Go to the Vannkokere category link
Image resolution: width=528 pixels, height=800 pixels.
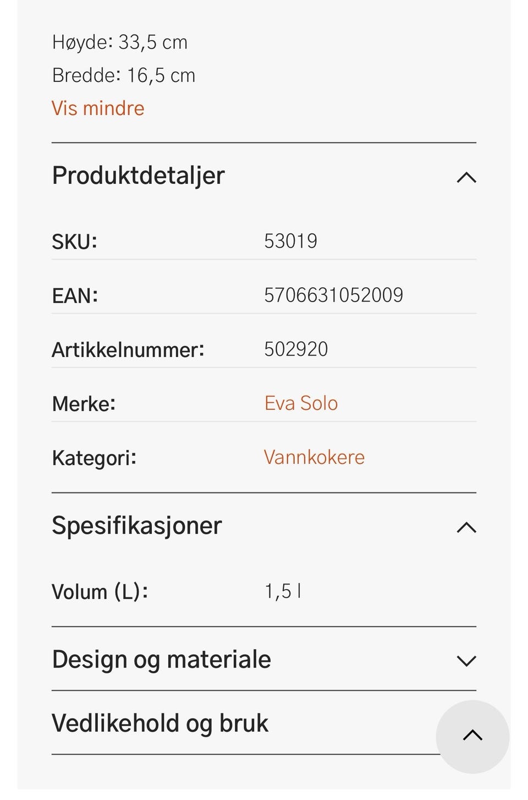[314, 457]
